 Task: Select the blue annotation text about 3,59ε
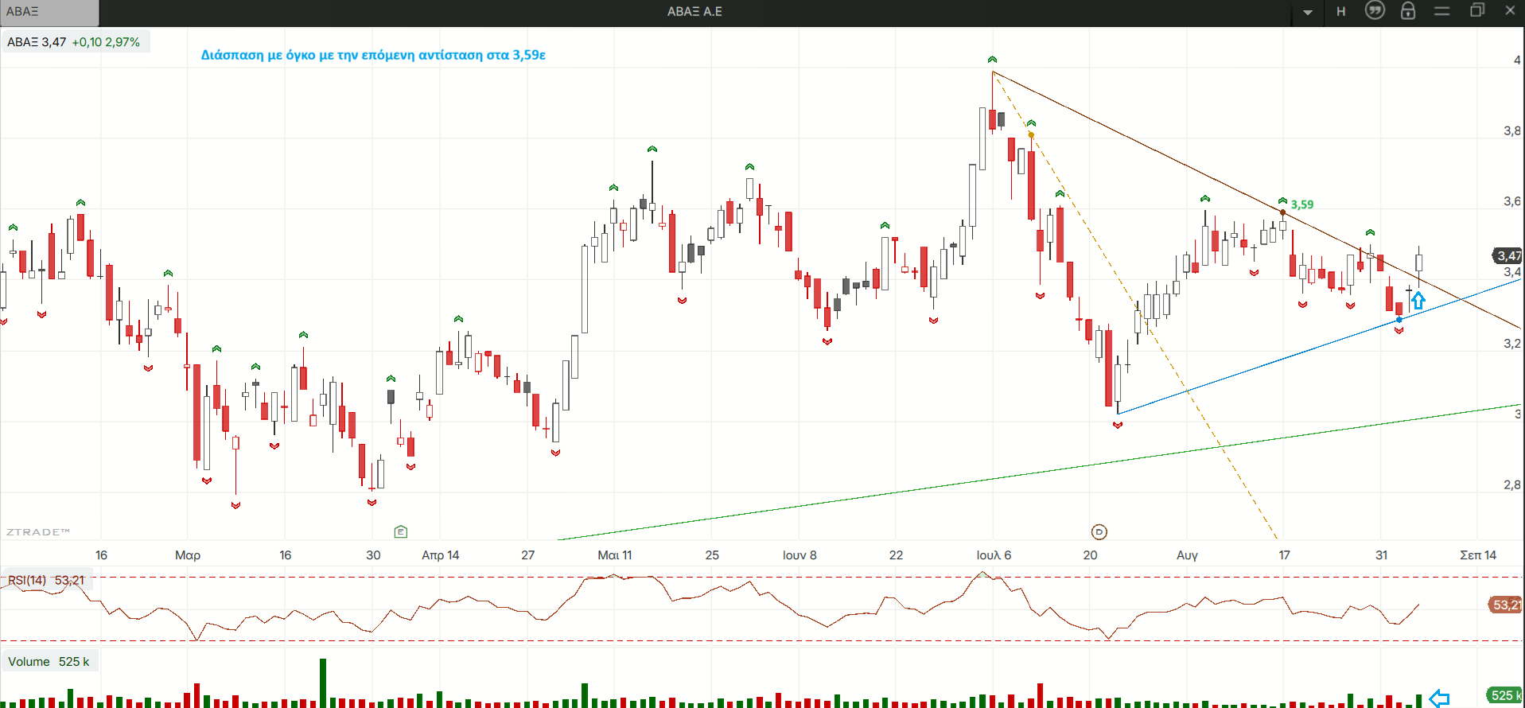pos(373,55)
